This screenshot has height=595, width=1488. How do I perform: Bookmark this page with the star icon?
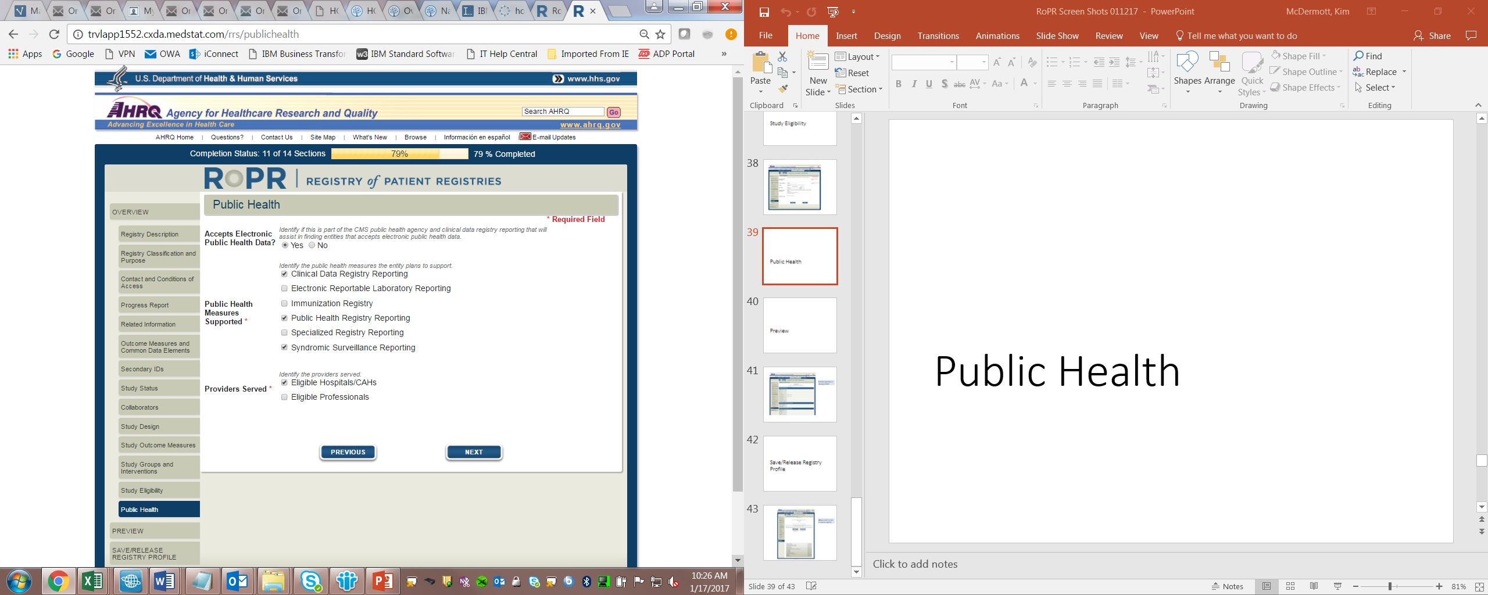(x=660, y=34)
